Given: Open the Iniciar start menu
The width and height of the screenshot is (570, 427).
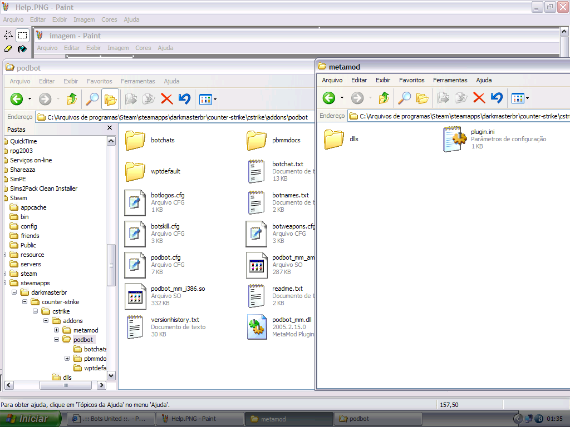Looking at the screenshot, I should pyautogui.click(x=31, y=419).
